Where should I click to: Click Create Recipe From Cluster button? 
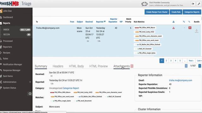[157, 12]
